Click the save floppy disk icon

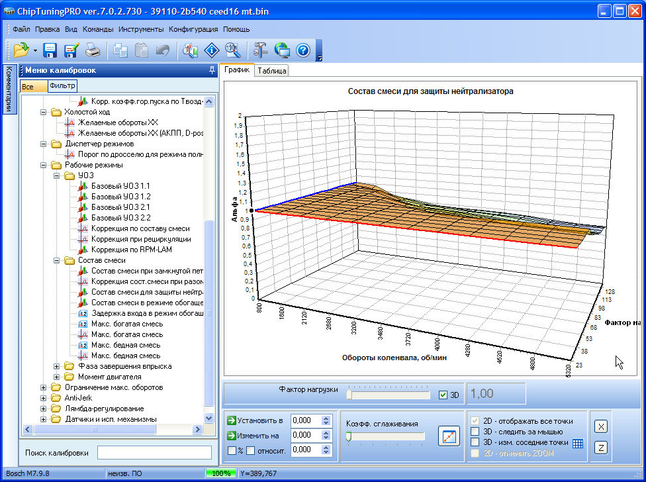[51, 50]
